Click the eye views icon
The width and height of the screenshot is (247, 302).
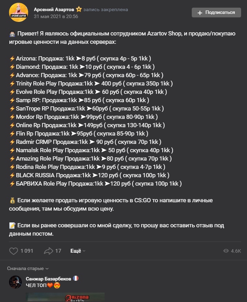(x=226, y=251)
